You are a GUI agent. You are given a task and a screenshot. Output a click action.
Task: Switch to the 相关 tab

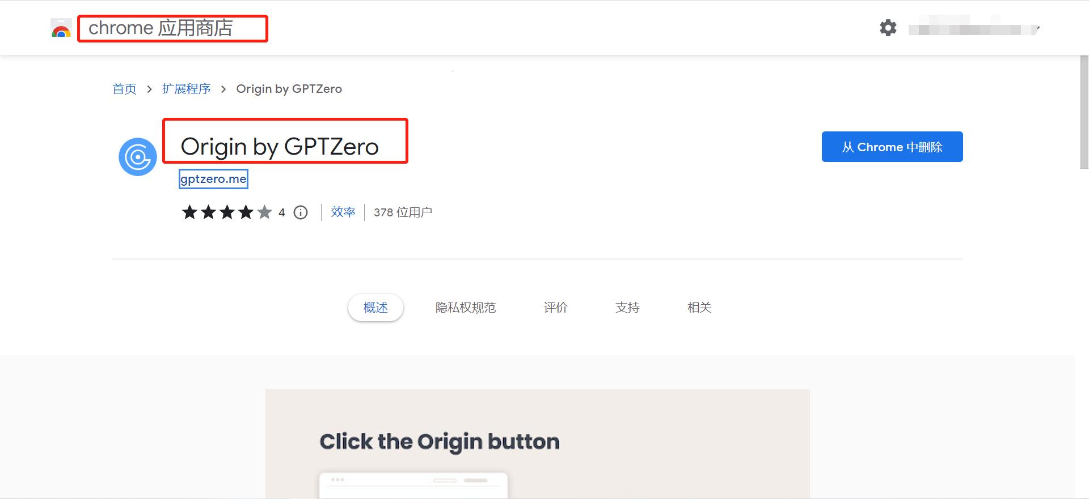click(x=699, y=308)
